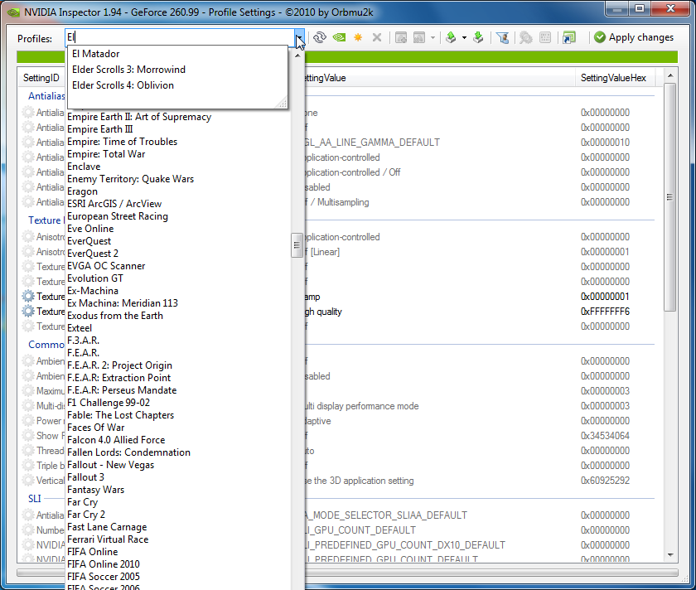Click the grey gear scan icon in toolbar
This screenshot has height=590, width=696.
[x=526, y=38]
